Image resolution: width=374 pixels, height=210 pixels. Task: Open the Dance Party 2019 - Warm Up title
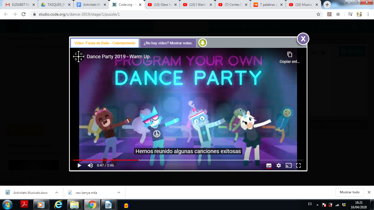pyautogui.click(x=118, y=57)
